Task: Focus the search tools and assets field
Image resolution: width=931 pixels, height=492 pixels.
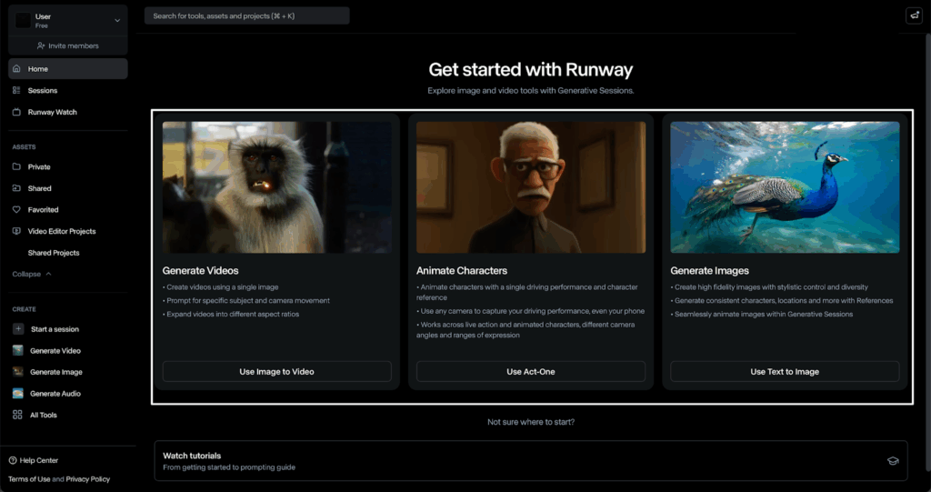Action: coord(247,16)
